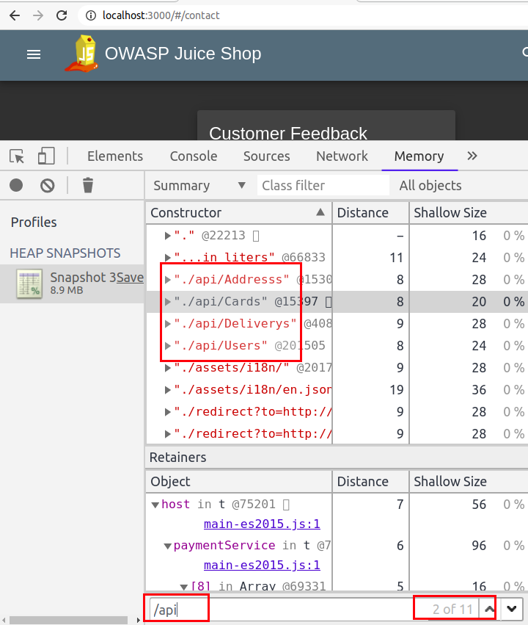
Task: Click the clear all profiles icon
Action: coord(48,185)
